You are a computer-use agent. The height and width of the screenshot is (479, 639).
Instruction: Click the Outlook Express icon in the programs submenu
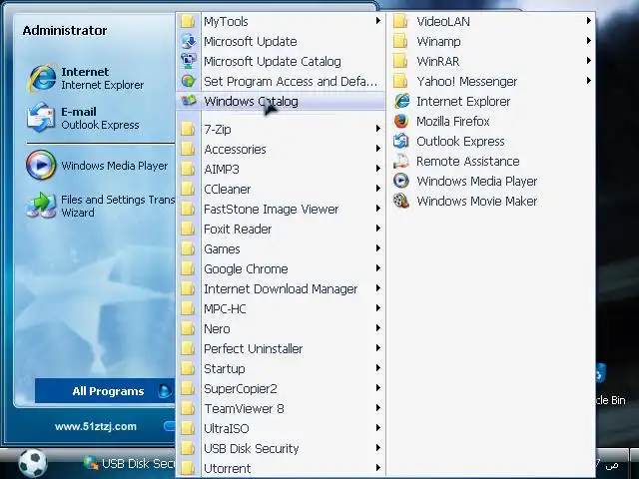(x=401, y=141)
